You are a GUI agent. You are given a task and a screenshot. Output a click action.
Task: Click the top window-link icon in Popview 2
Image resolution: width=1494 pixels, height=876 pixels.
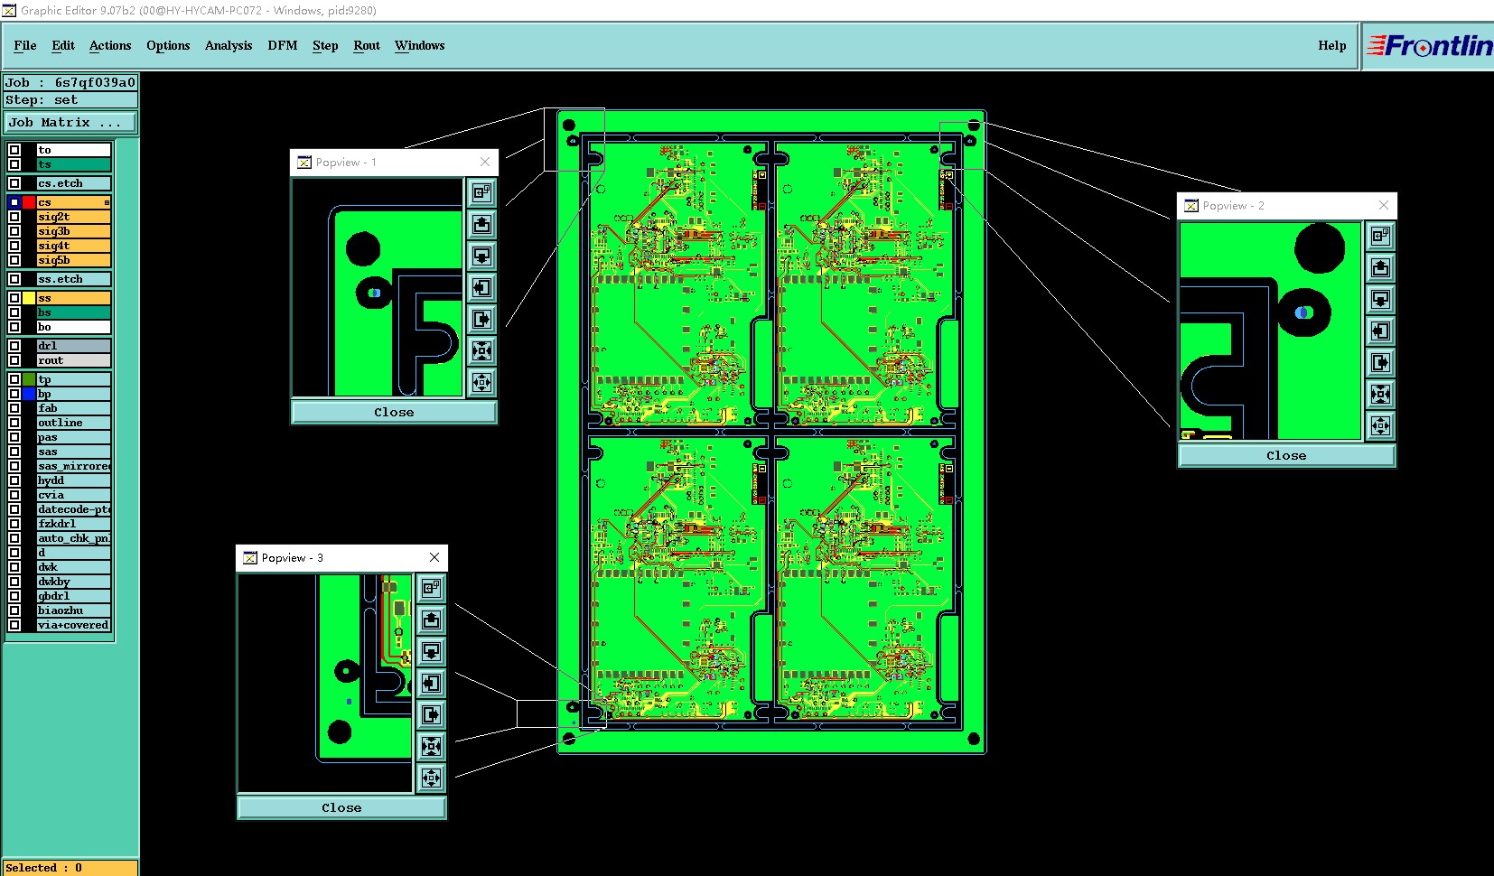coord(1380,236)
